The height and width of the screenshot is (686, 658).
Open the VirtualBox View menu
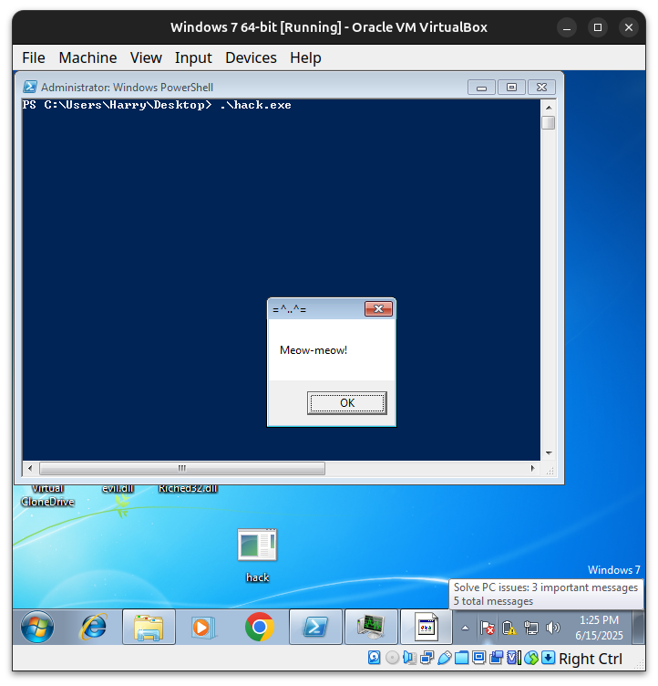coord(146,57)
